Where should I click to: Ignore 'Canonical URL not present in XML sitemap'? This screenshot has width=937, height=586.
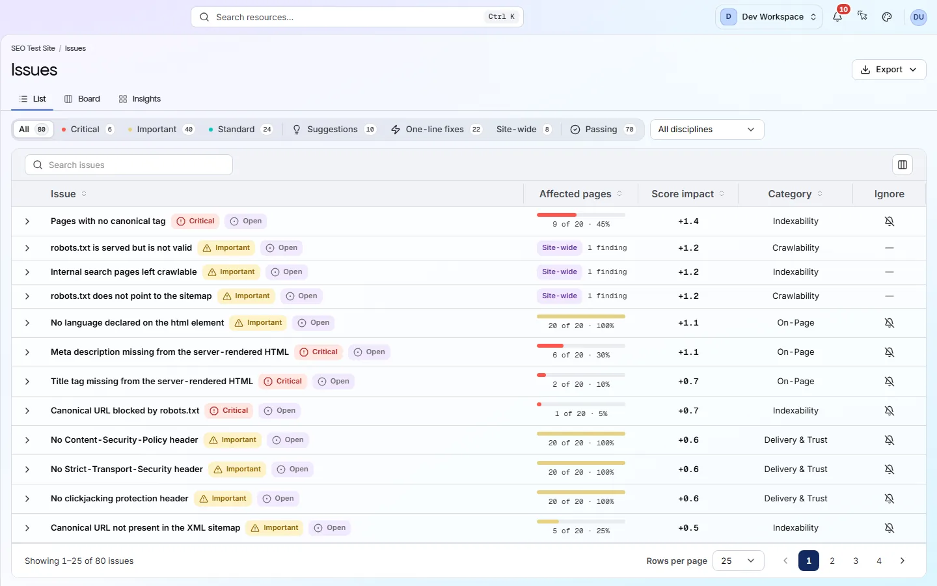tap(889, 528)
